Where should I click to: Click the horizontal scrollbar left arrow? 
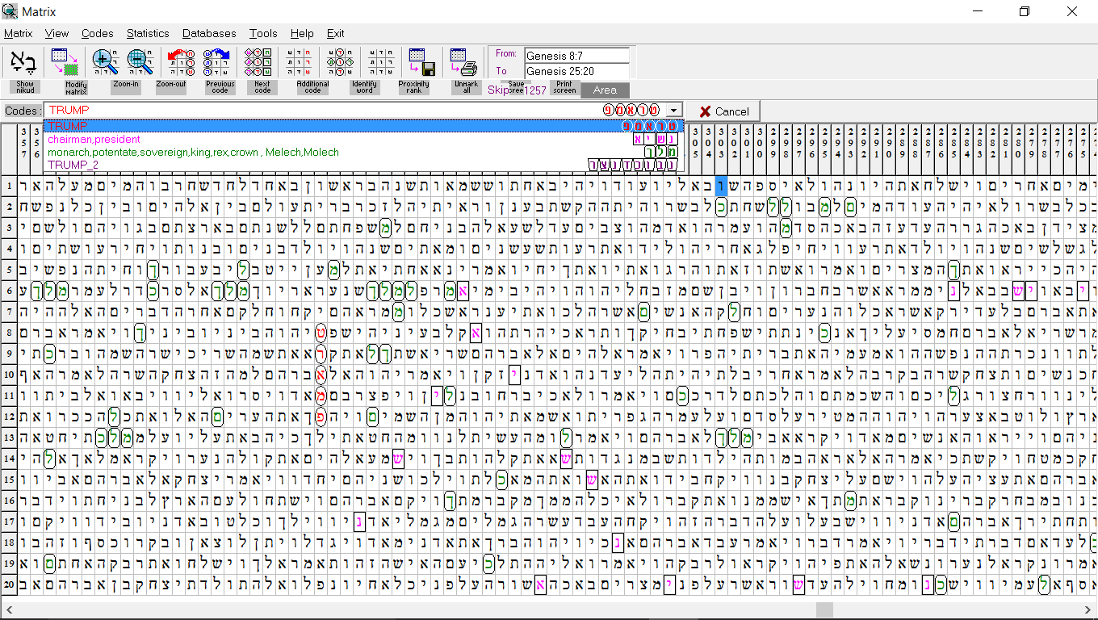click(x=7, y=610)
